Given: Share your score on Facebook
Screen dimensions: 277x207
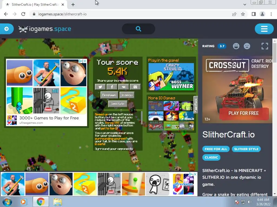Looking at the screenshot, I should (112, 87).
